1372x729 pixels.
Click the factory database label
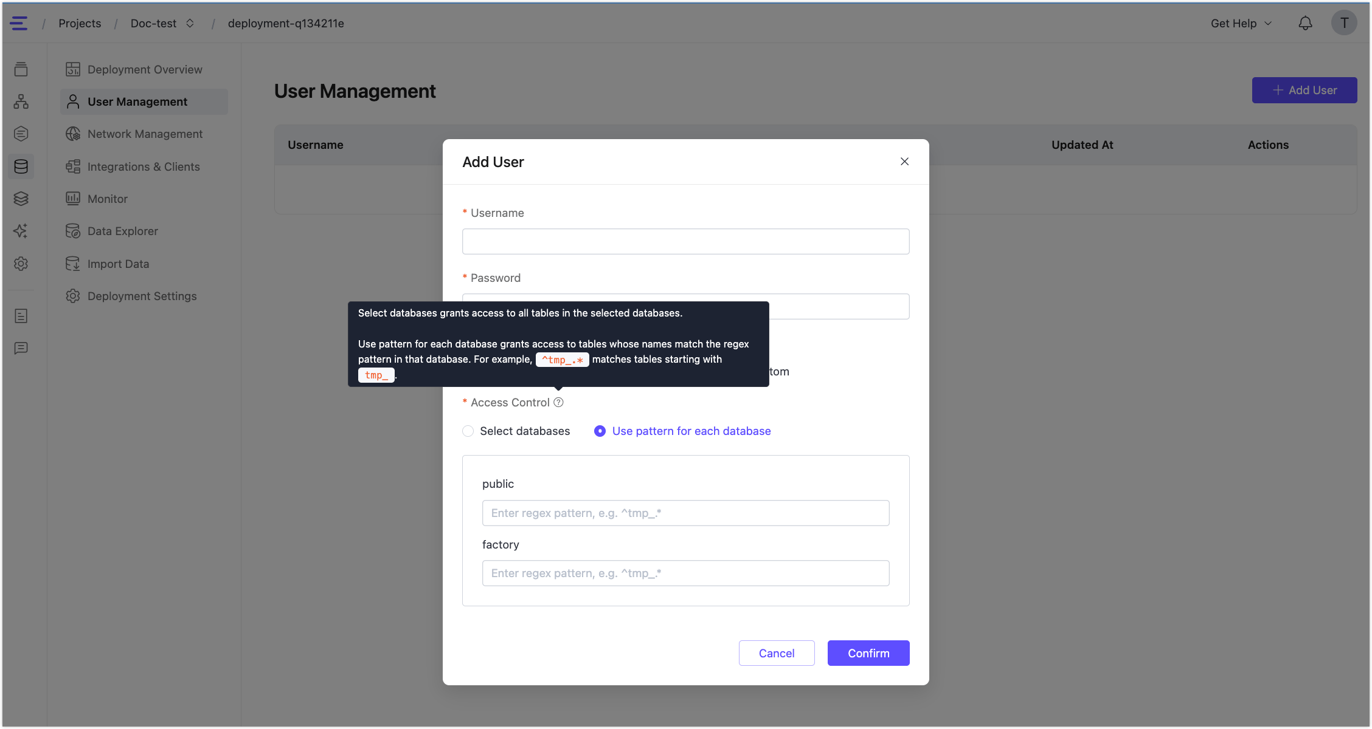pos(501,544)
